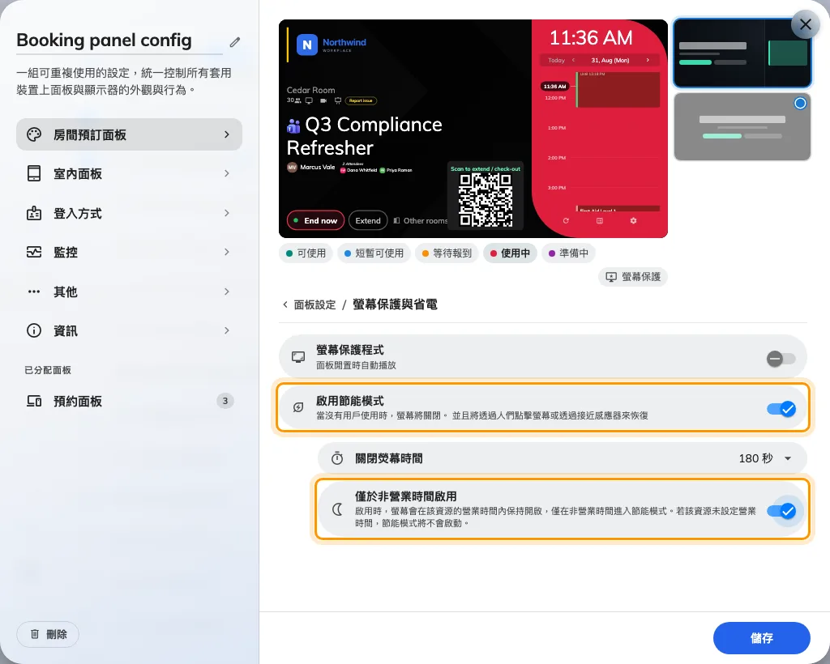
Task: Click the calendar icon in the preview footer
Action: (600, 221)
